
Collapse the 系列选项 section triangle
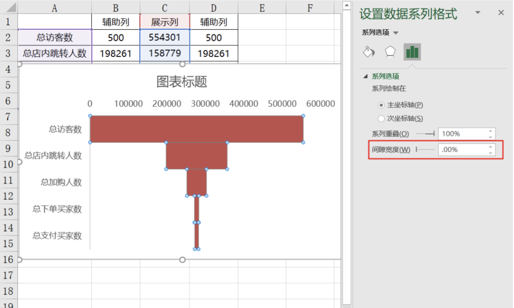click(x=366, y=76)
